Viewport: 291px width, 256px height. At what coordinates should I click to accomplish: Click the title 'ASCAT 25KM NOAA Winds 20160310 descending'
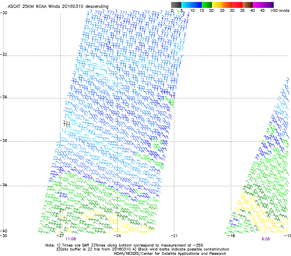point(58,6)
